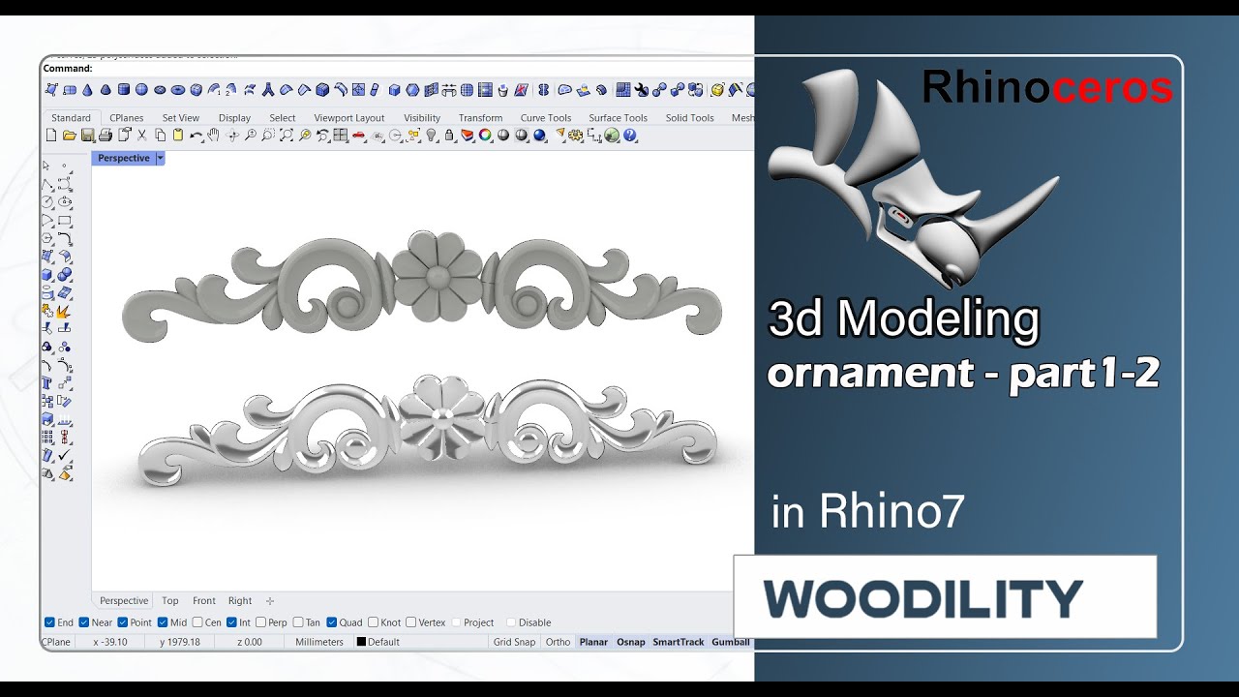Click the New file icon
Viewport: 1239px width, 697px height.
pos(51,136)
